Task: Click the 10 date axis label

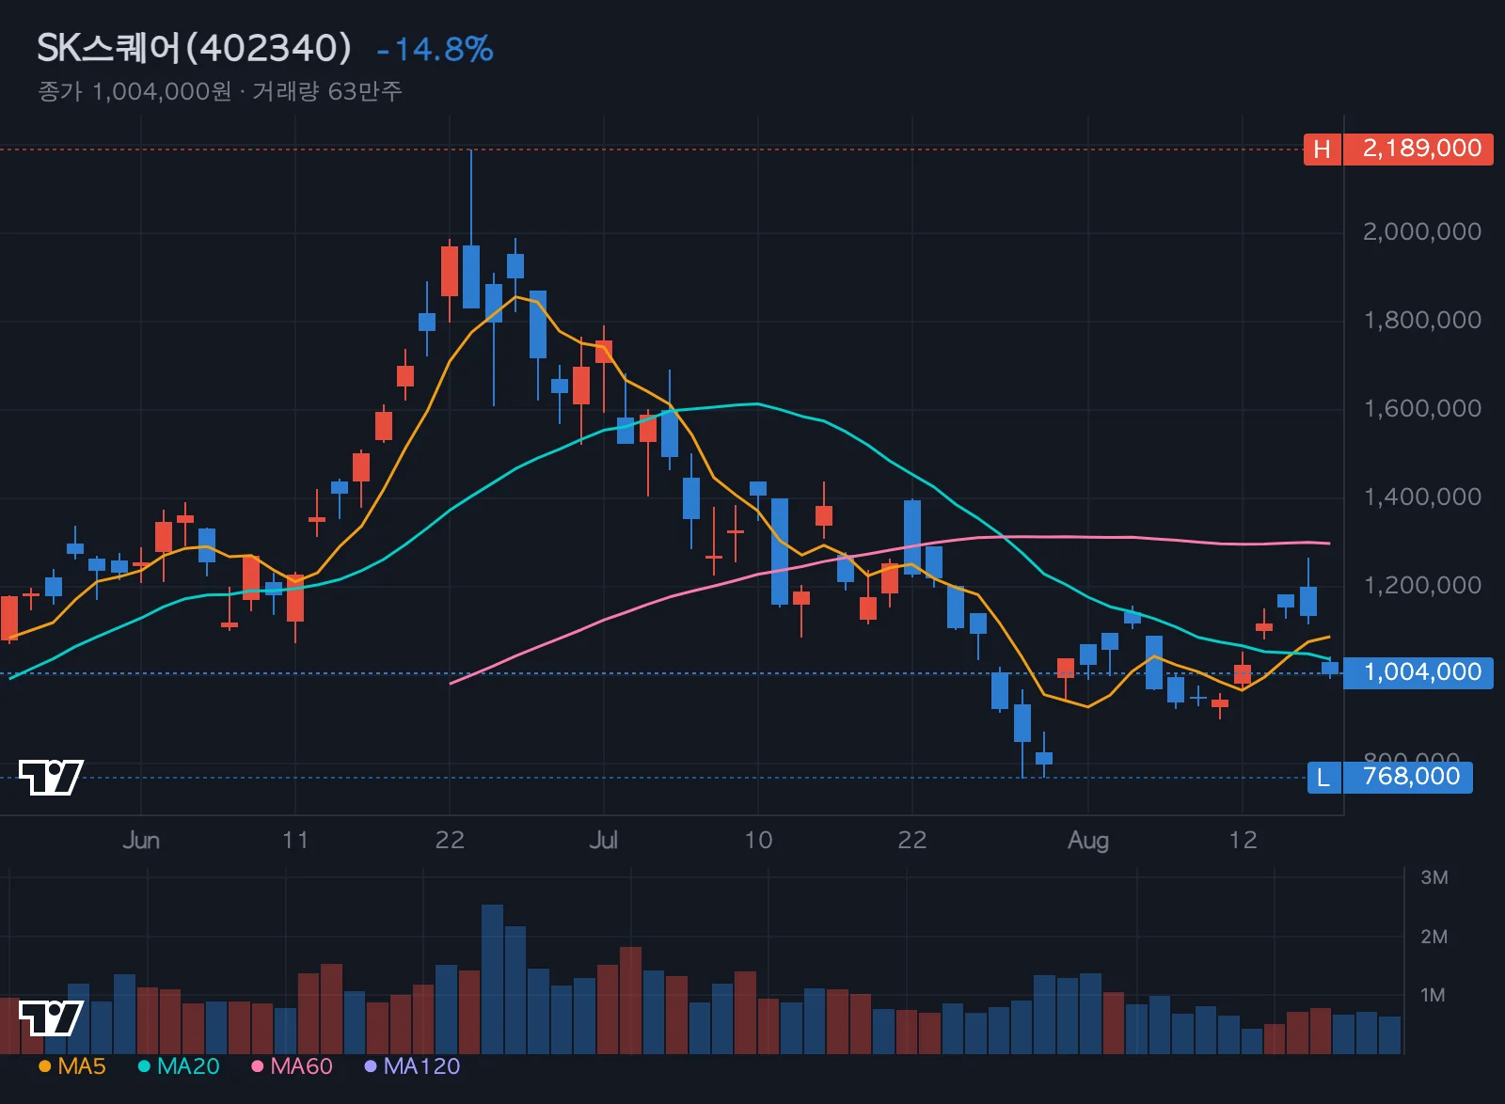Action: pyautogui.click(x=758, y=841)
